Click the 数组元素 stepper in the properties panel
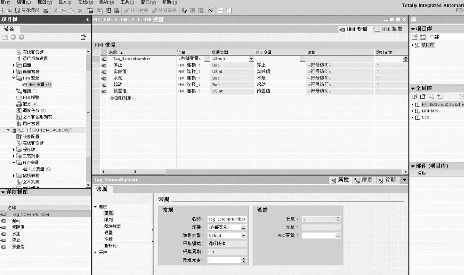Viewport: 464px width, 275px height. tap(244, 260)
